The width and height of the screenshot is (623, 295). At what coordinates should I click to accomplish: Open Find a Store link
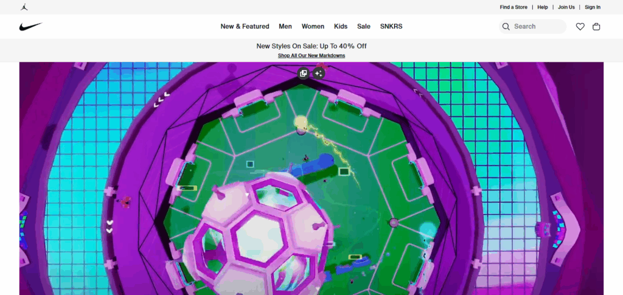513,7
